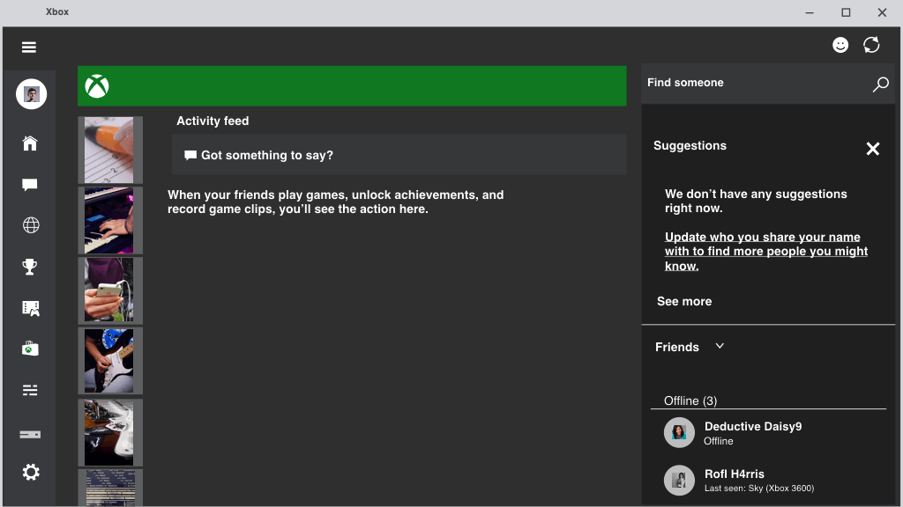Open the hamburger navigation menu

tap(29, 48)
